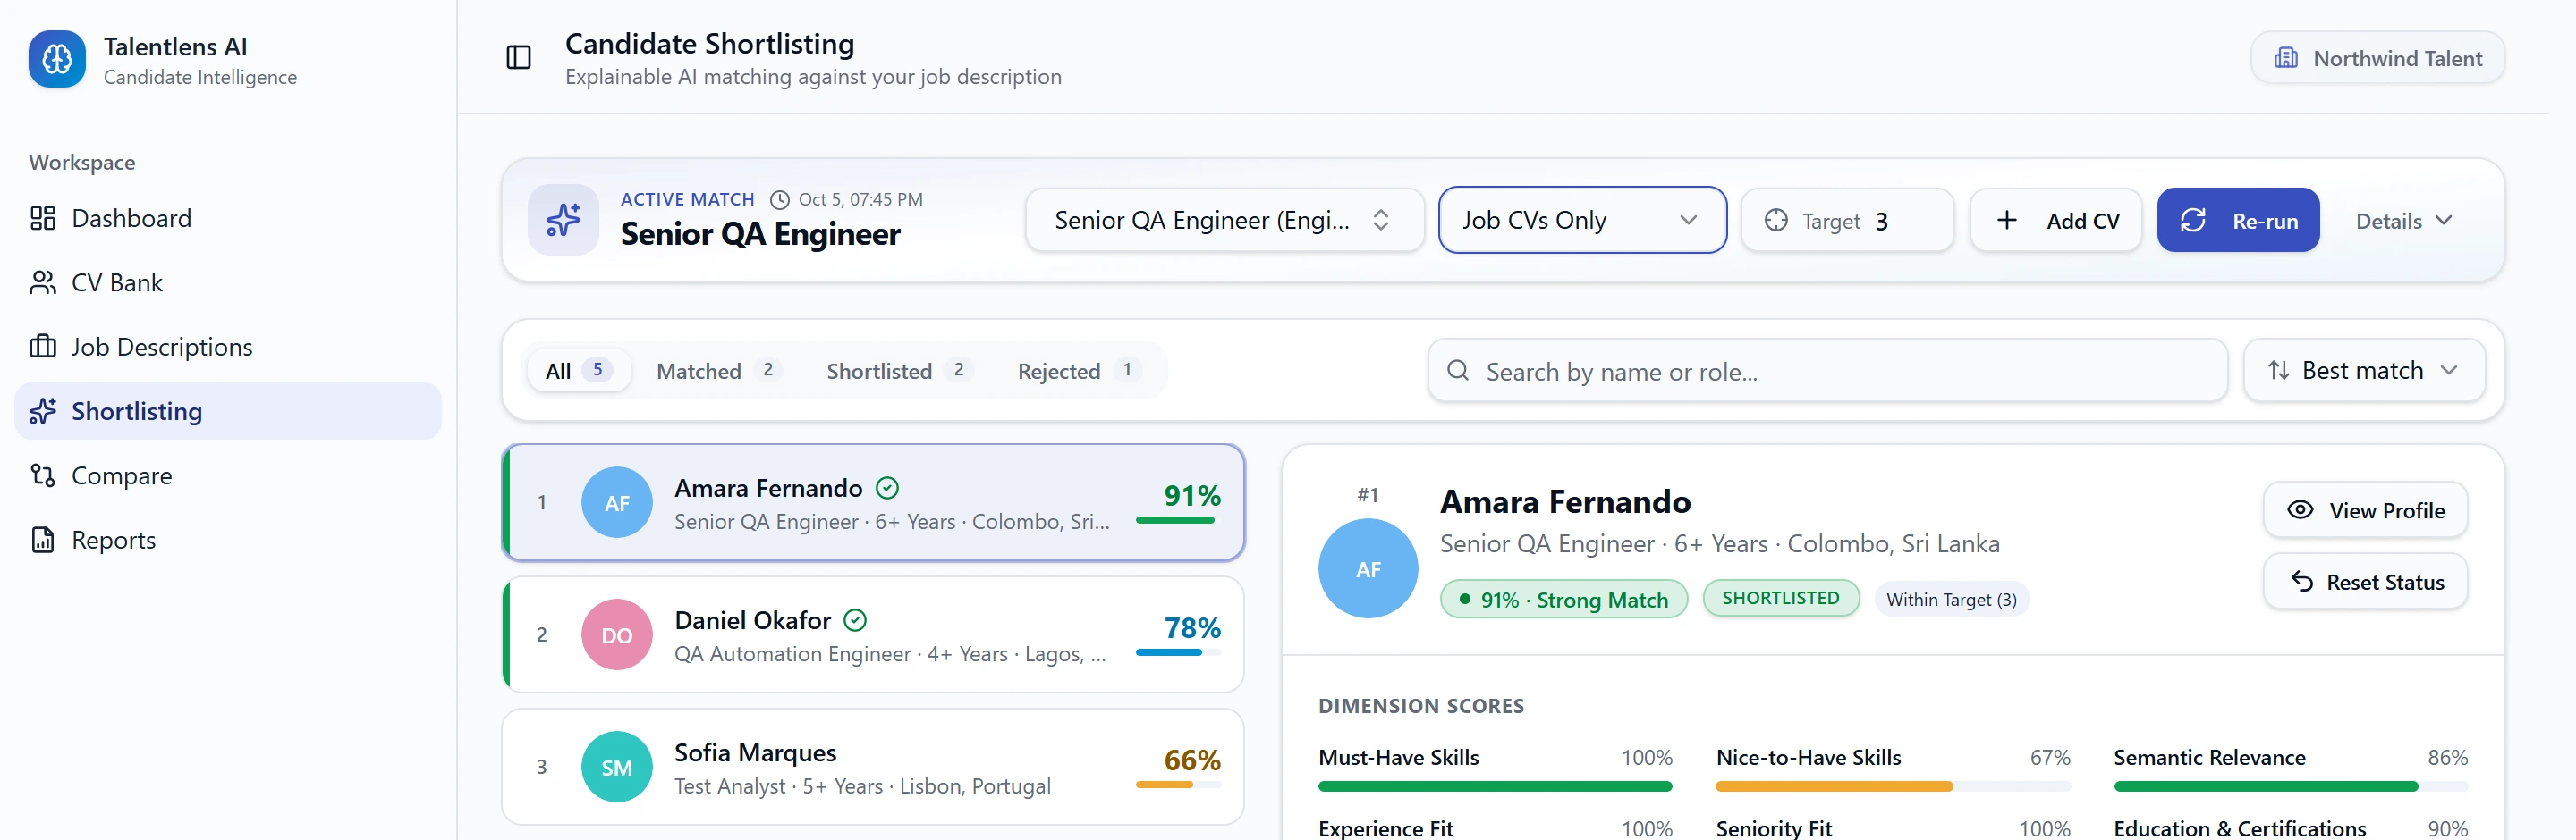Click the Northwind Talent building icon
Viewport: 2576px width, 840px height.
2286,58
